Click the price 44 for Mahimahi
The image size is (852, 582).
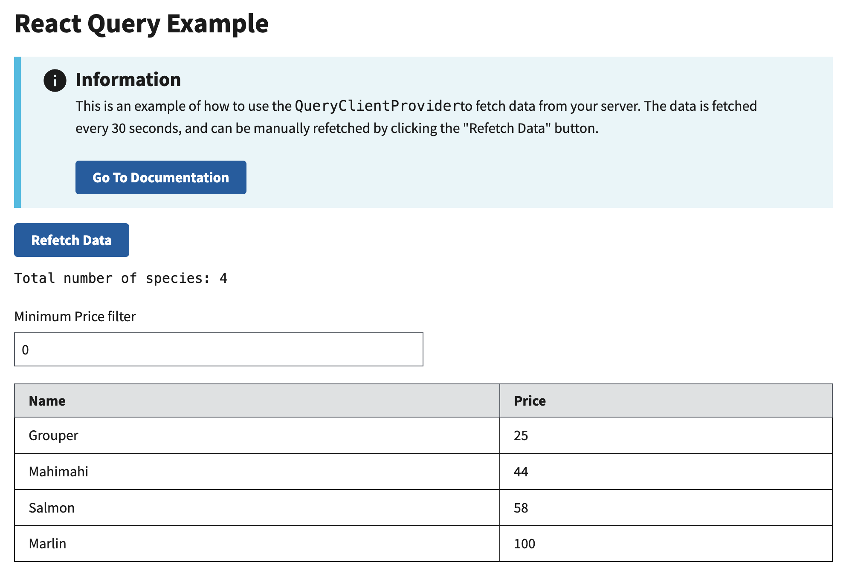tap(521, 472)
